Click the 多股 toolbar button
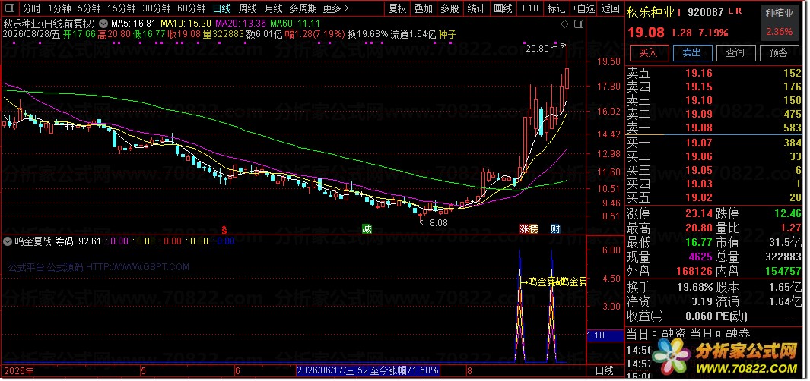Screen dimensions: 810x381 coord(450,8)
